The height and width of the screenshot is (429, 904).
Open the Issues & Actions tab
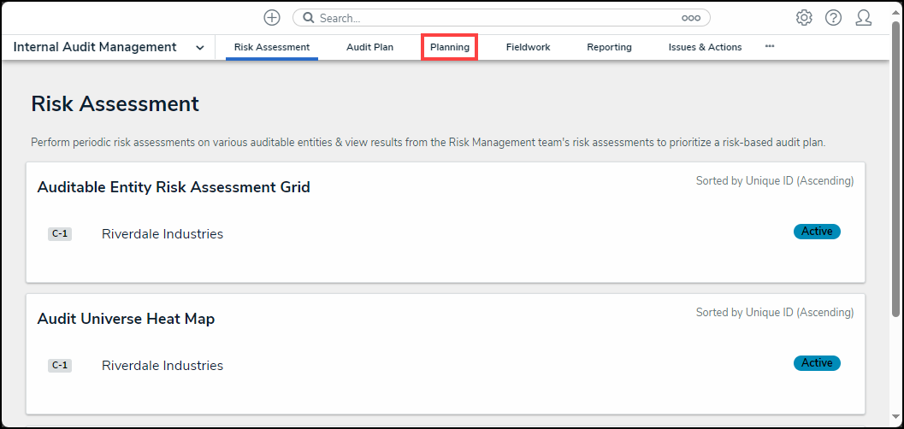[705, 48]
